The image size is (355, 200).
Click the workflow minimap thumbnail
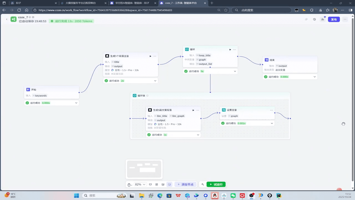pyautogui.click(x=144, y=169)
